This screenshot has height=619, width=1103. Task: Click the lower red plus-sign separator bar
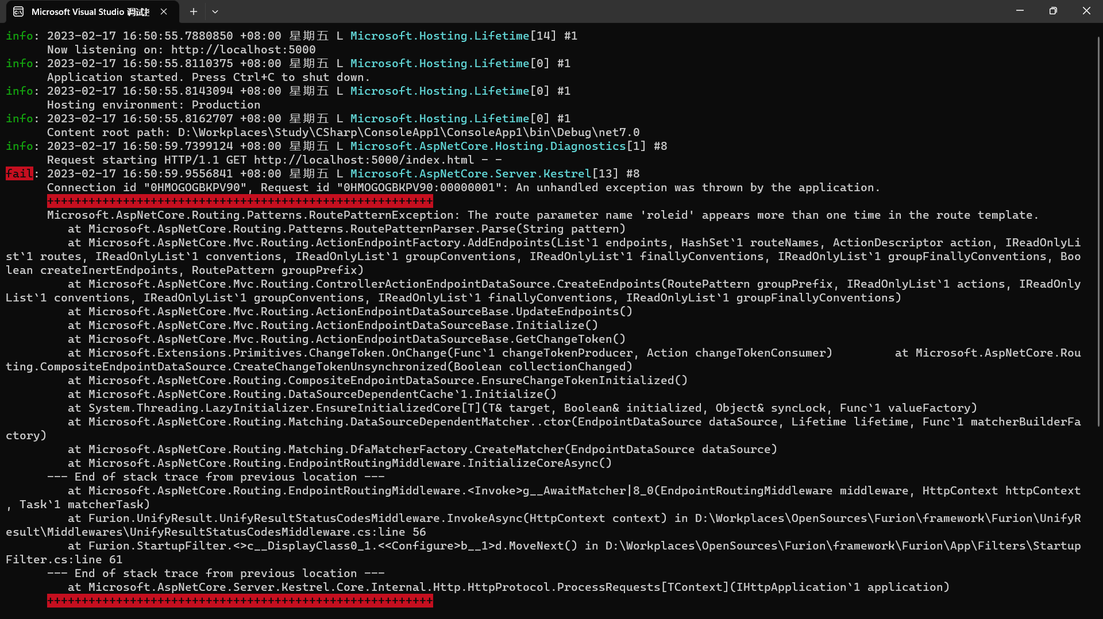point(240,601)
